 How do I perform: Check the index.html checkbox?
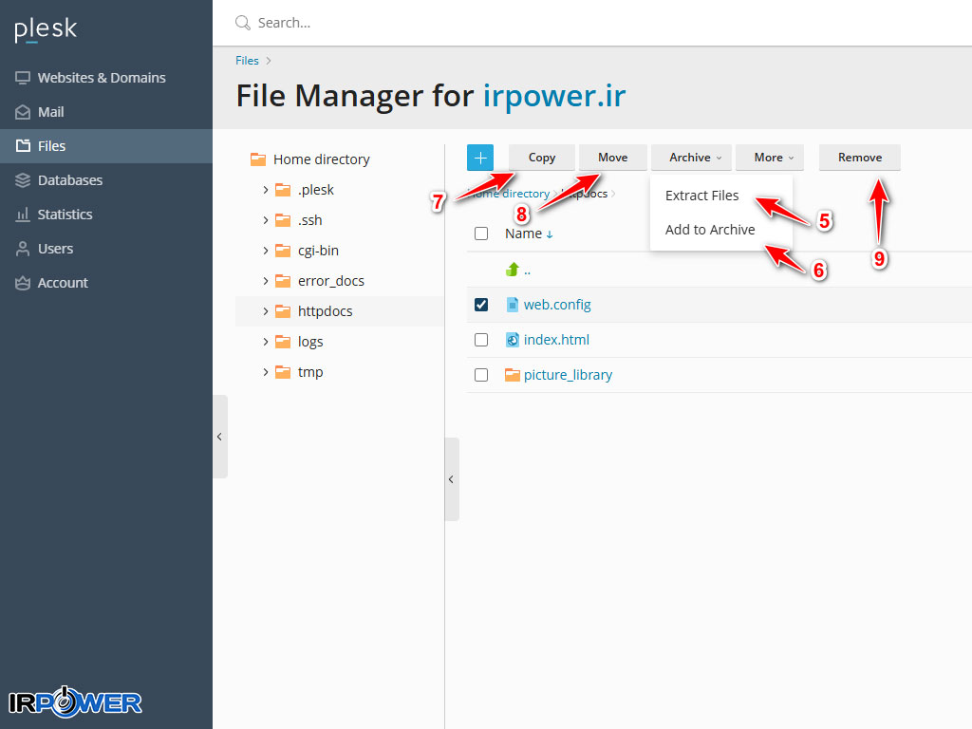(x=481, y=340)
